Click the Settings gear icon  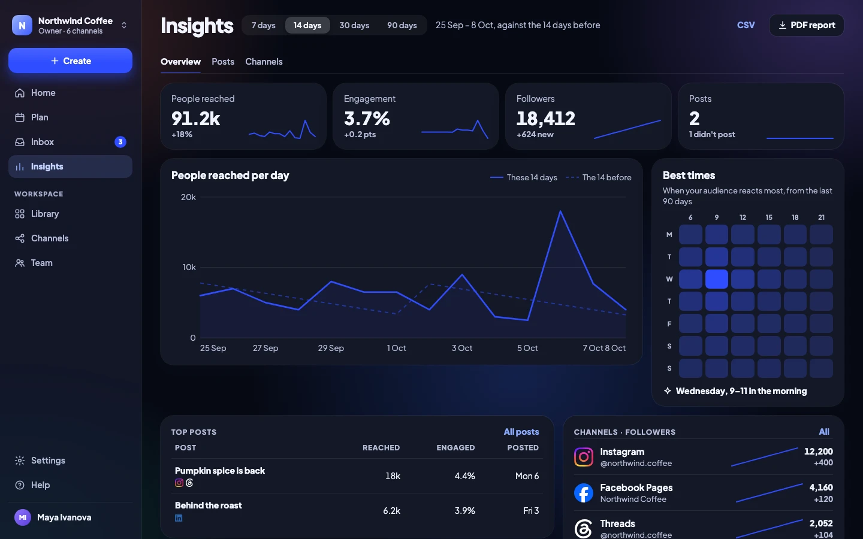click(20, 461)
